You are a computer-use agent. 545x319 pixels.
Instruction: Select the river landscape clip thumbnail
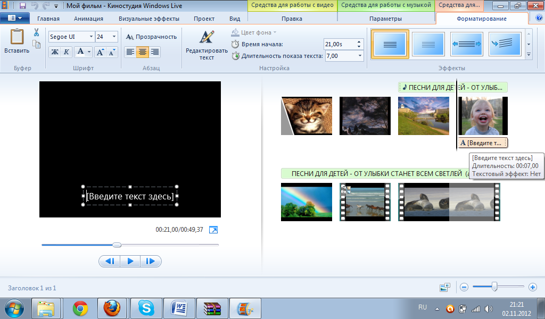pyautogui.click(x=423, y=116)
